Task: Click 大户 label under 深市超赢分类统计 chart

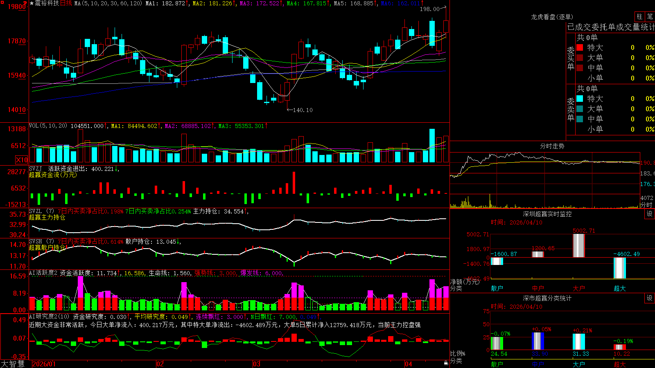Action: pyautogui.click(x=579, y=364)
